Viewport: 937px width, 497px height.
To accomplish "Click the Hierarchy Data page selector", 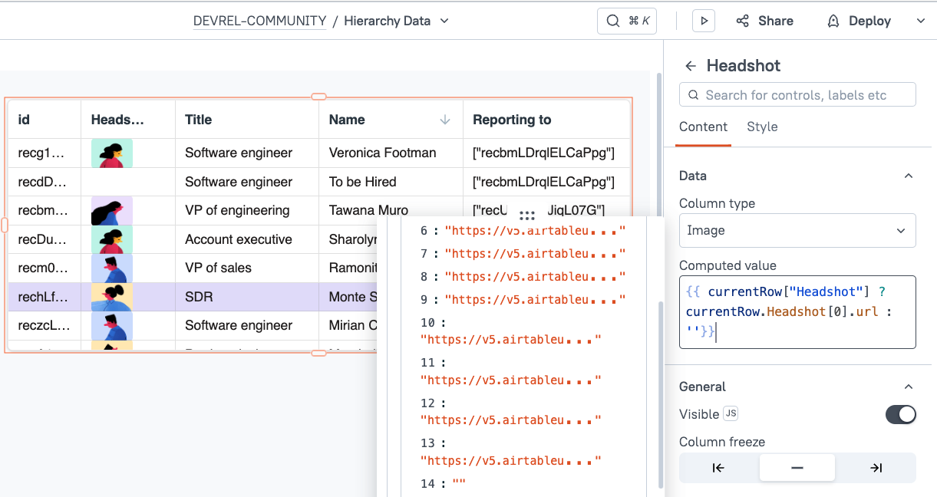I will [x=388, y=21].
